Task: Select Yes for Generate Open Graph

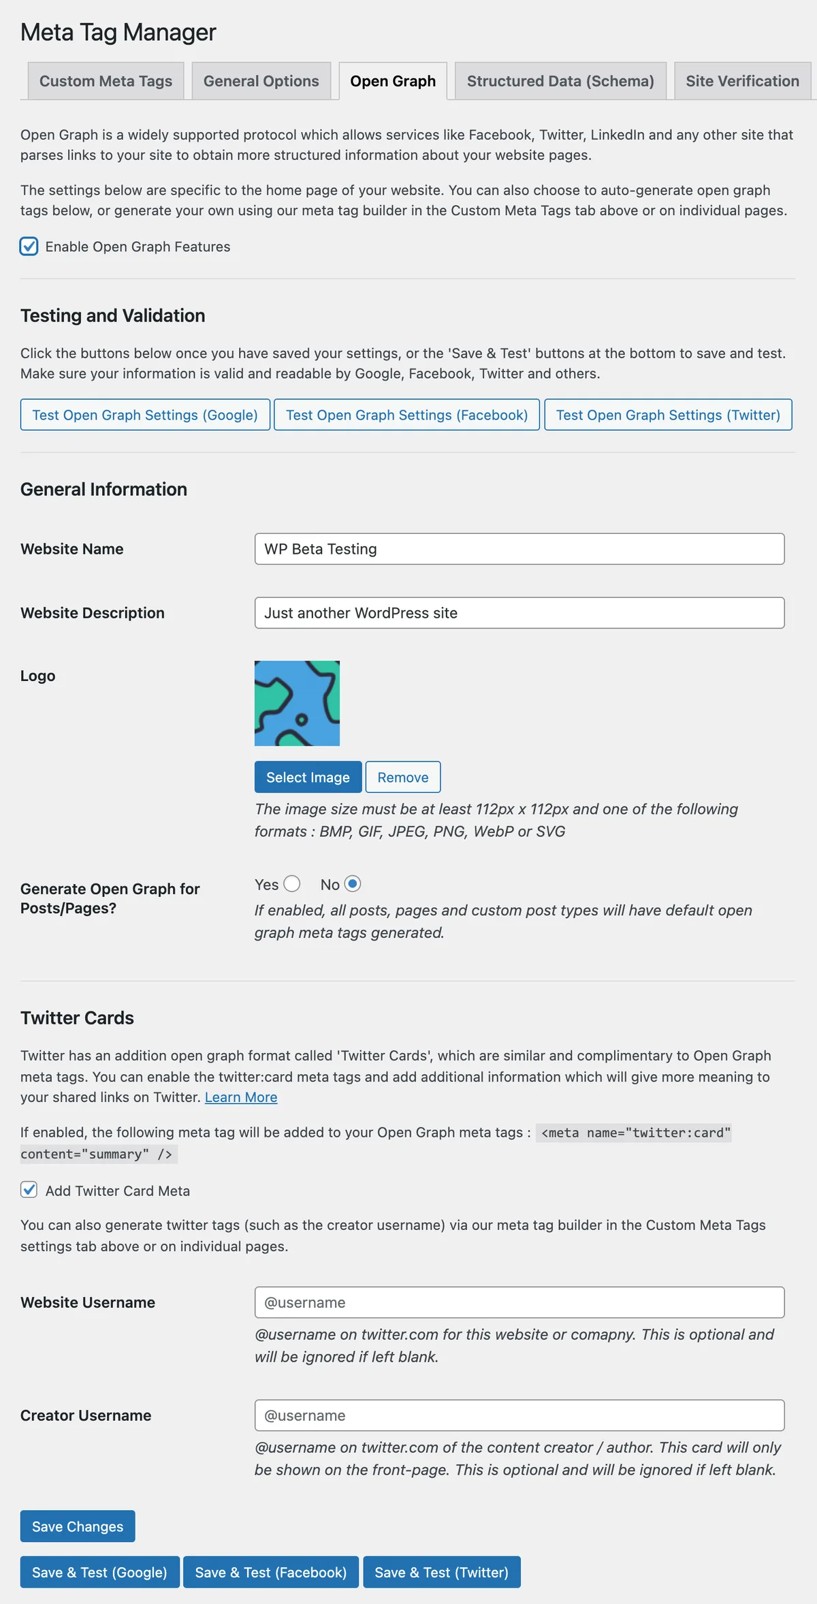Action: tap(292, 884)
